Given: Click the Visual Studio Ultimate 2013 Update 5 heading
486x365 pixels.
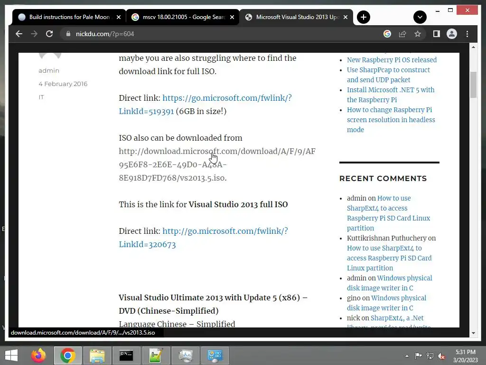Looking at the screenshot, I should 213,304.
